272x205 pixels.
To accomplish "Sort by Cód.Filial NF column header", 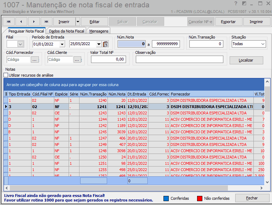I will click(x=43, y=94).
